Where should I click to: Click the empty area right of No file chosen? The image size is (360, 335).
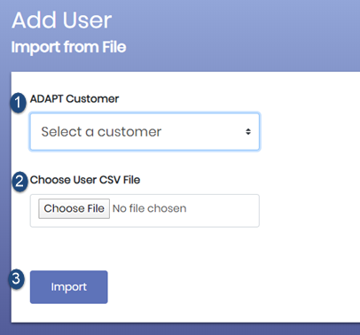point(222,211)
